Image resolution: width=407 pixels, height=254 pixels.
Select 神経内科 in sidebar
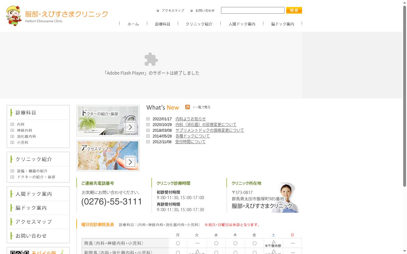[24, 130]
